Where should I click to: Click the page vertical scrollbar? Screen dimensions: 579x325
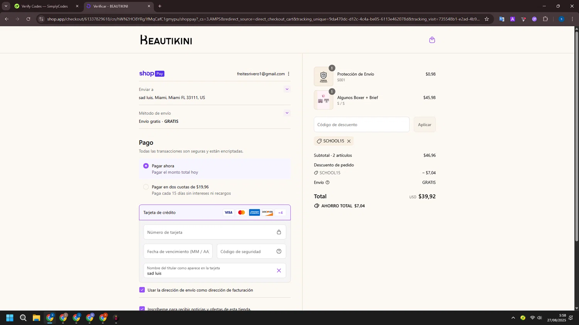click(x=577, y=137)
